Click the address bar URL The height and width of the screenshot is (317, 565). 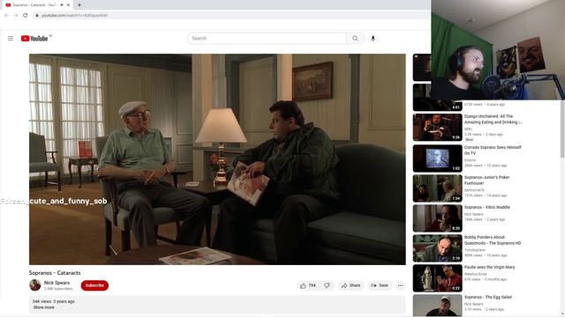coord(74,16)
